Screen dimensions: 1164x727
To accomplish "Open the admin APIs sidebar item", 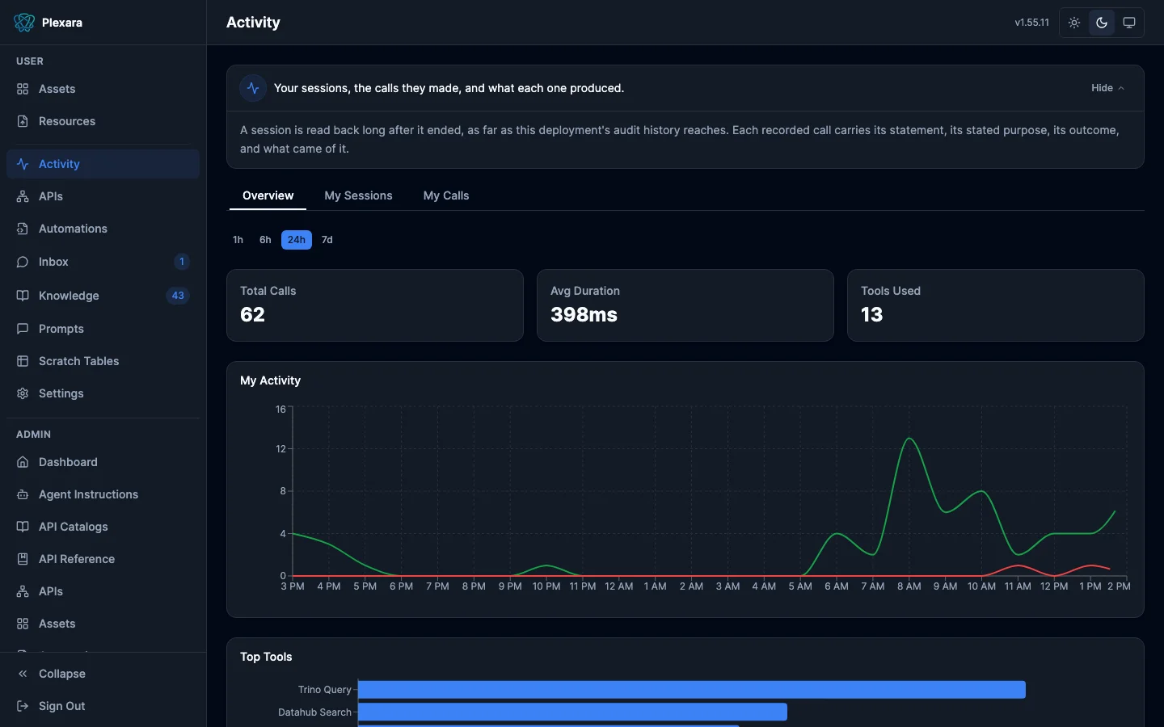I will point(103,591).
